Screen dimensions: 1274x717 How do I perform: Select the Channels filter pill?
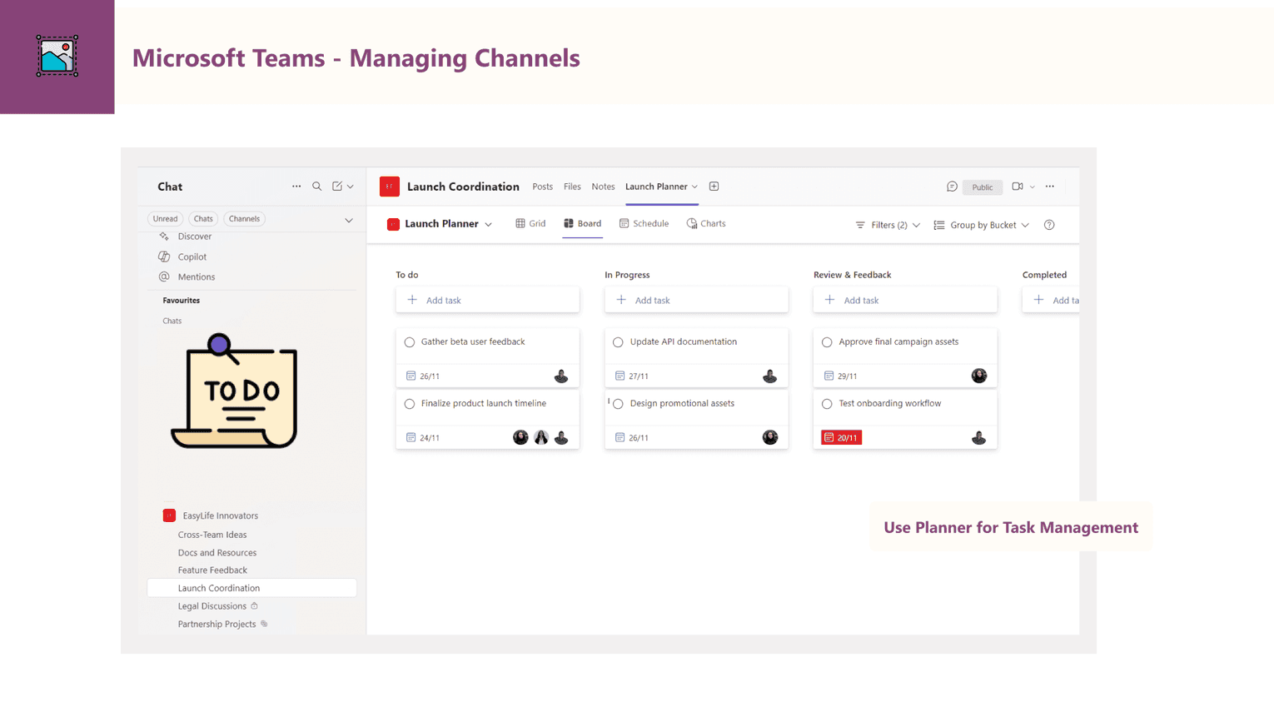244,218
